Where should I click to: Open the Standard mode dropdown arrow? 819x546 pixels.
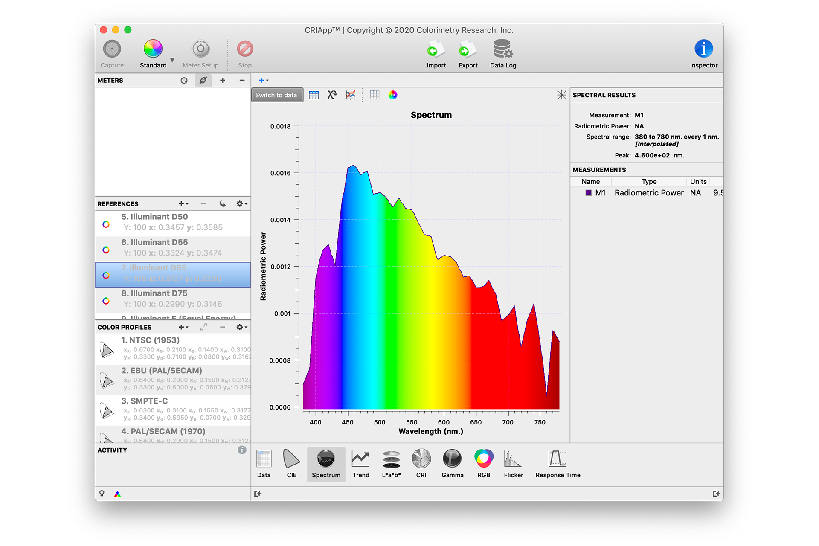pos(172,60)
